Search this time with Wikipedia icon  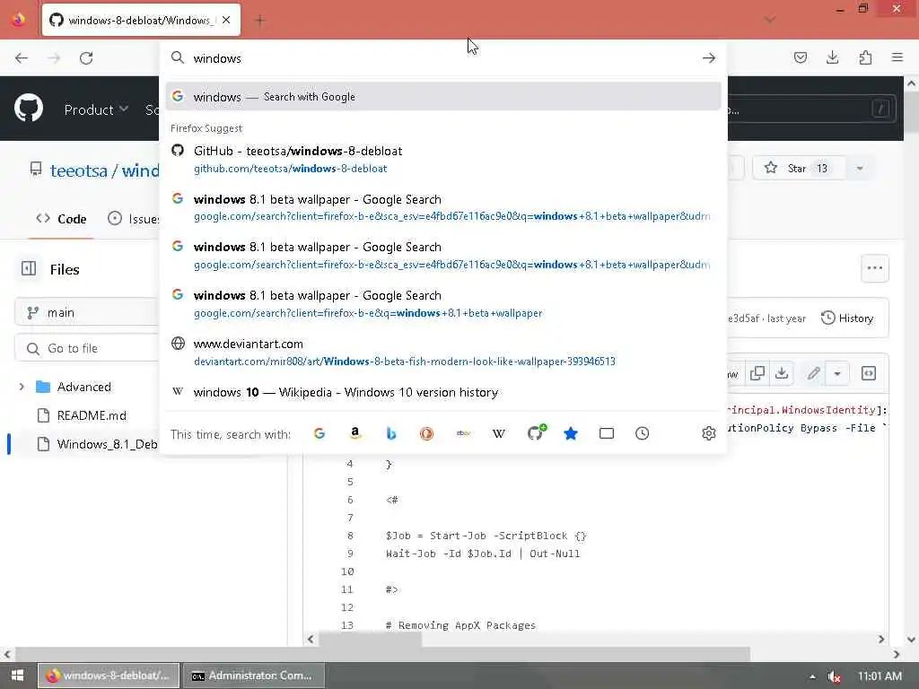pos(499,433)
